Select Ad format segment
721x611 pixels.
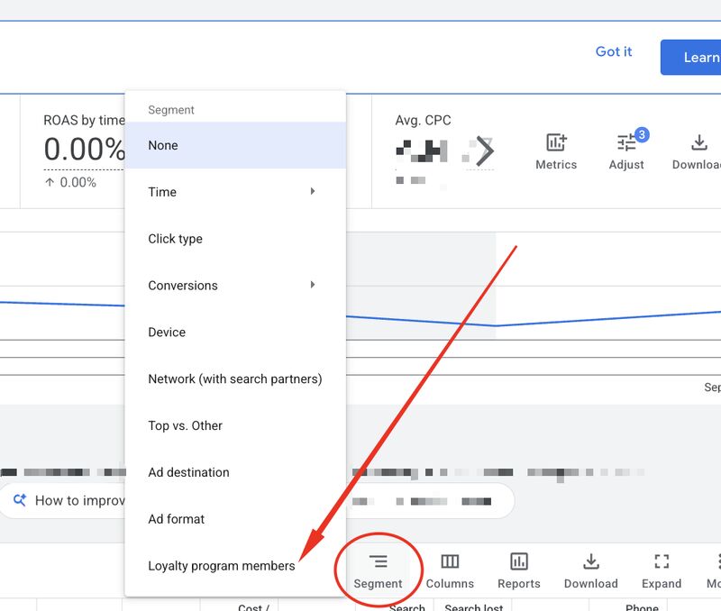(x=235, y=519)
